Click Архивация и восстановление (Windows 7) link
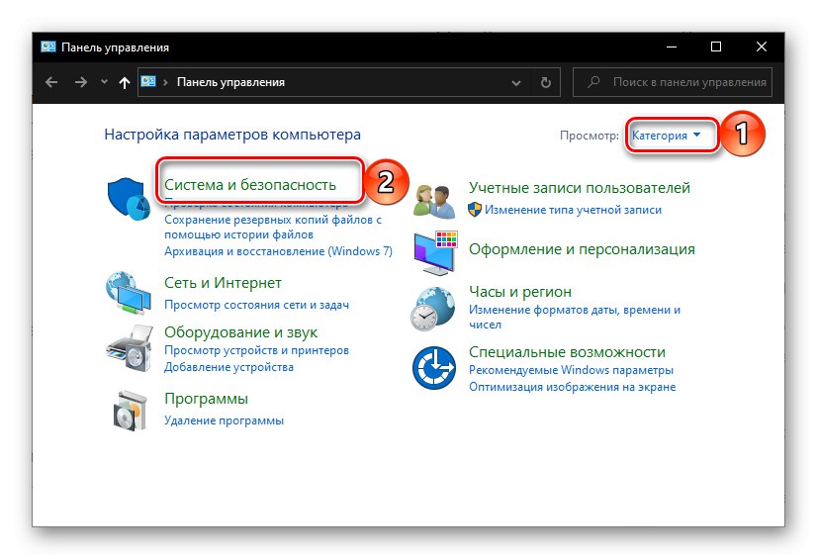Viewport: 817px width, 559px height. pos(278,251)
